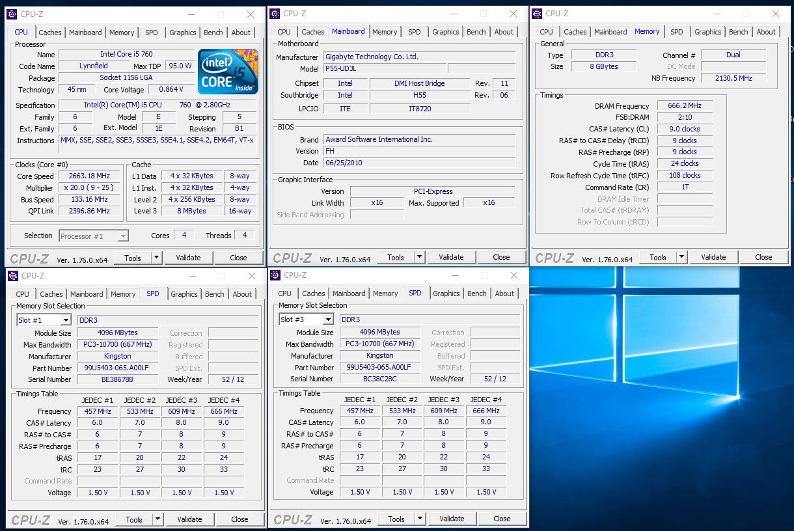Image resolution: width=794 pixels, height=531 pixels.
Task: Click the mainboard Model field P55-UD3L
Action: pos(385,69)
